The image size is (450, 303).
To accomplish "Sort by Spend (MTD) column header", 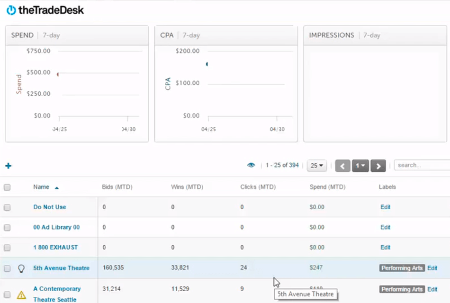I will (327, 187).
